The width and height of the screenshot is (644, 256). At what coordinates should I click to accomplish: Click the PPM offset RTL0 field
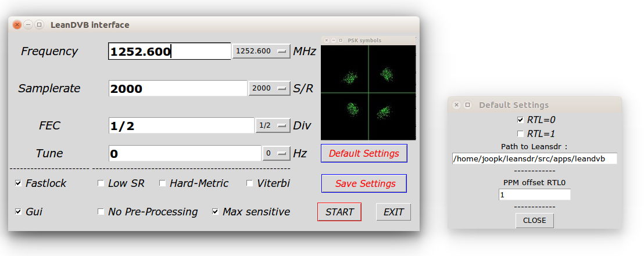pyautogui.click(x=534, y=195)
